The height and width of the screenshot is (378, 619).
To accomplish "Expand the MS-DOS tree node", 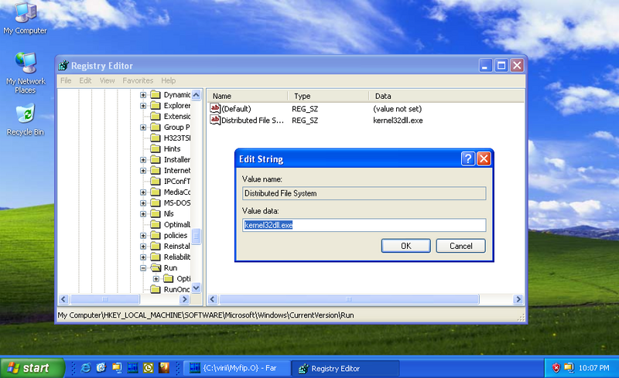I will tap(143, 203).
